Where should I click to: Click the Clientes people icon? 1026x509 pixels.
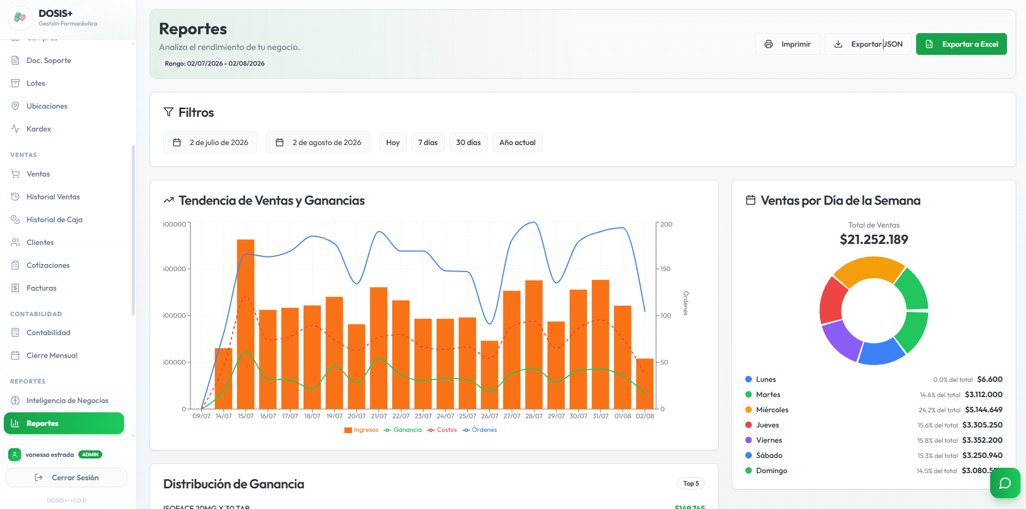pos(15,242)
